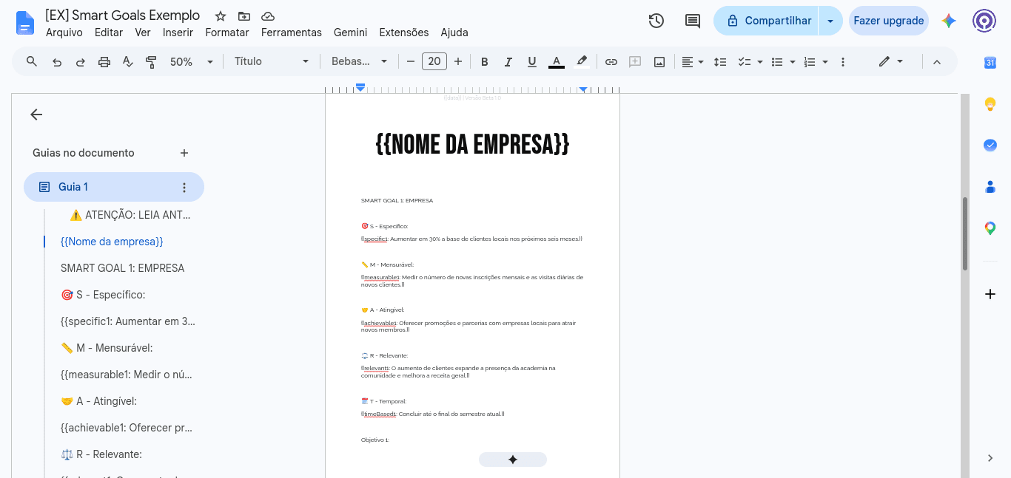Click the spell check icon
The height and width of the screenshot is (478, 1011).
(128, 62)
